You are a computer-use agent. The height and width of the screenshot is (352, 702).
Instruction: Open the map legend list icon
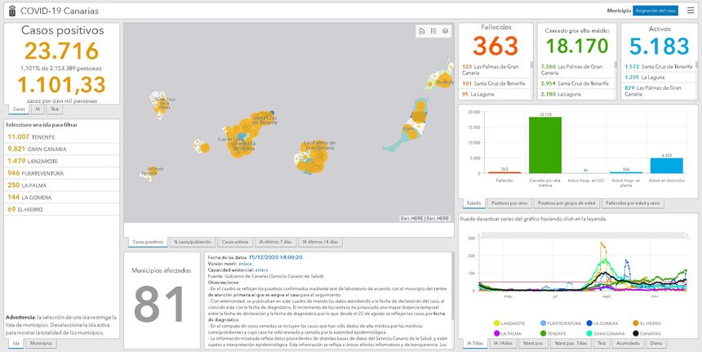pyautogui.click(x=433, y=31)
